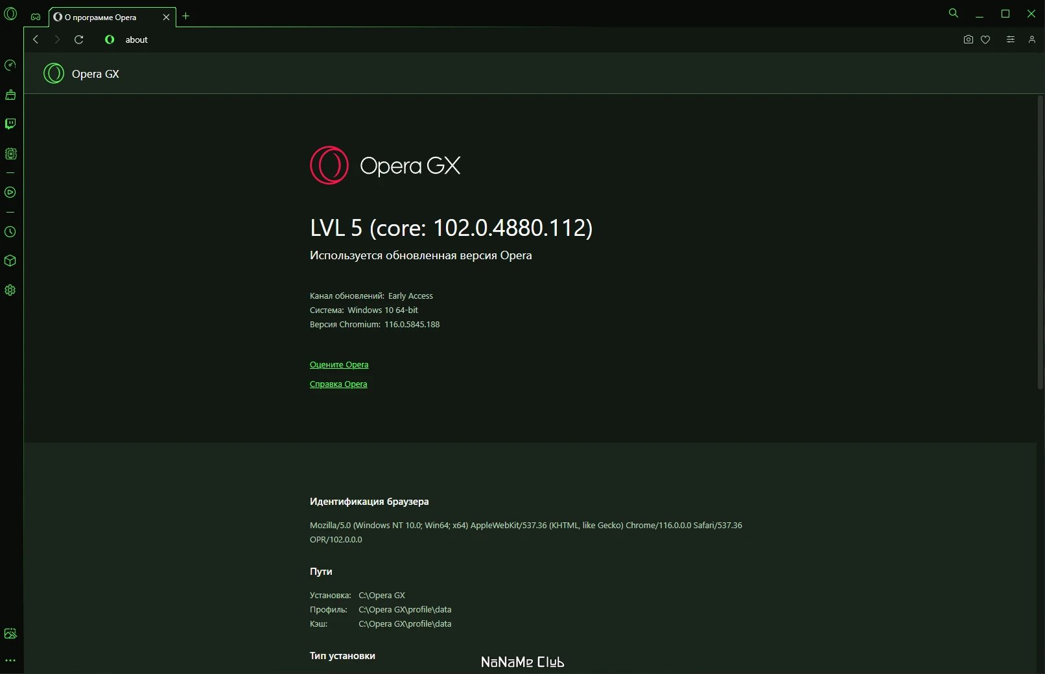Click the page vertical scrollbar

click(x=1040, y=242)
